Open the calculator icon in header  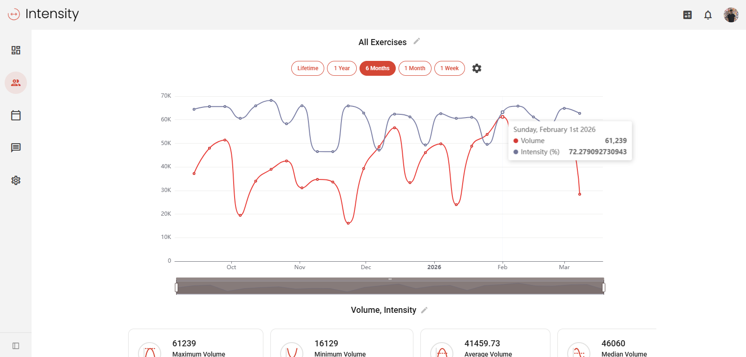point(687,15)
